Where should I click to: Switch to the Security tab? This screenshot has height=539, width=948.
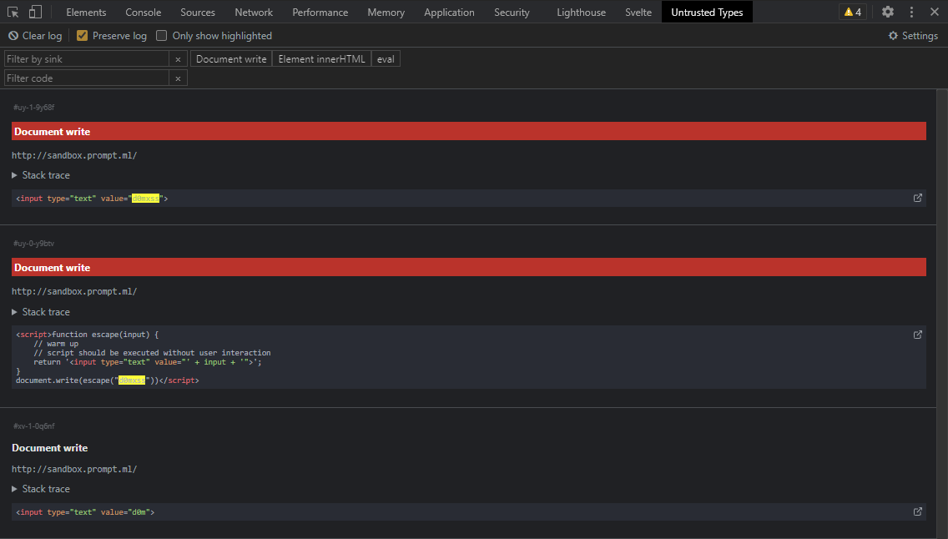tap(512, 12)
